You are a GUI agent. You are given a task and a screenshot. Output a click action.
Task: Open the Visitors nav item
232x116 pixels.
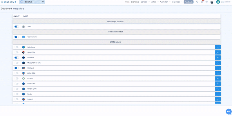153,2
